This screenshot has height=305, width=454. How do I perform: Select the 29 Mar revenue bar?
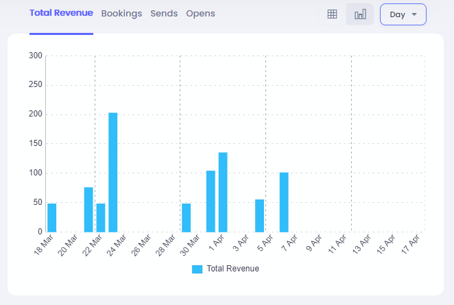click(x=186, y=217)
